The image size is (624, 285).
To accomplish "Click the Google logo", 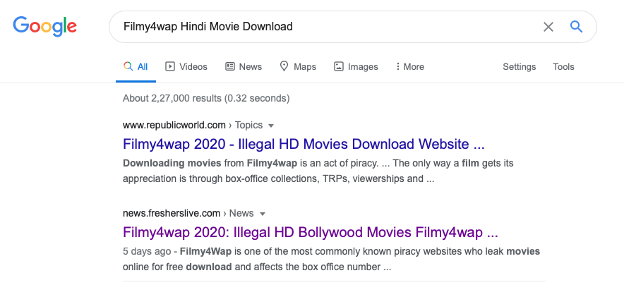I will [x=44, y=27].
